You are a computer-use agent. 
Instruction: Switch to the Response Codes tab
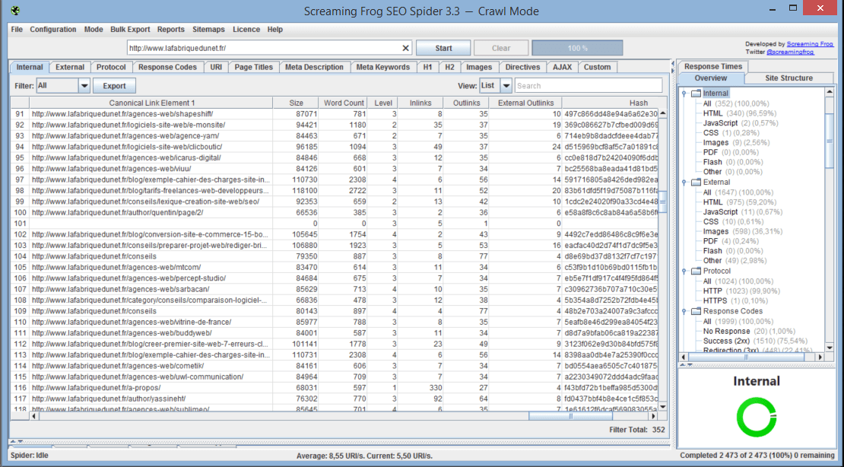click(x=167, y=67)
